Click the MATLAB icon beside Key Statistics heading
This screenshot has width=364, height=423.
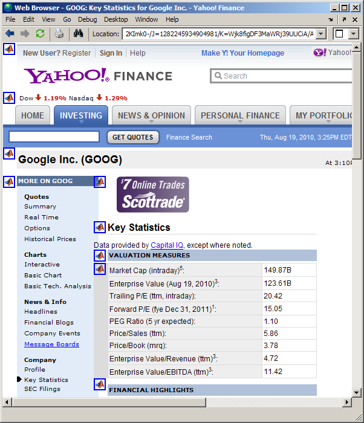coord(100,227)
